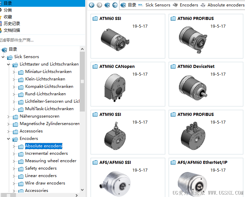The width and height of the screenshot is (245, 197).
Task: Expand the Rund-Lichtschranken node
Action: click(x=14, y=94)
